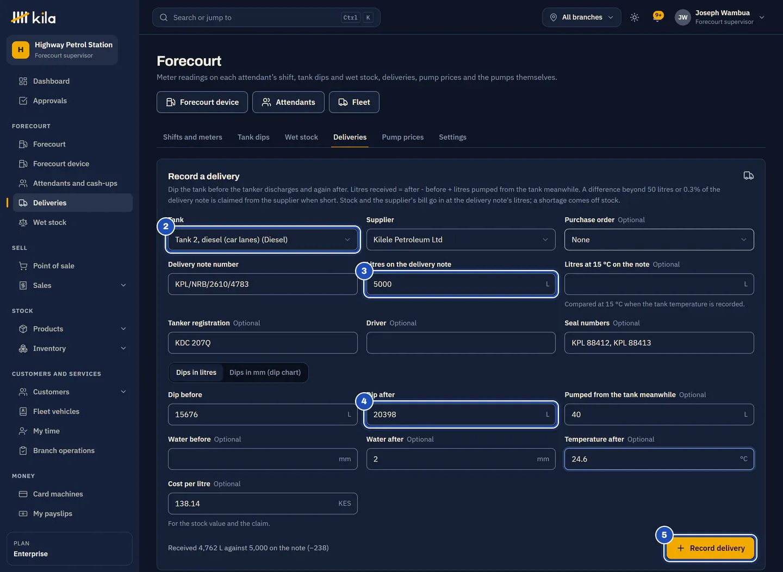Screen dimensions: 783x572
Task: Click the Wet stock scales icon
Action: pos(23,222)
